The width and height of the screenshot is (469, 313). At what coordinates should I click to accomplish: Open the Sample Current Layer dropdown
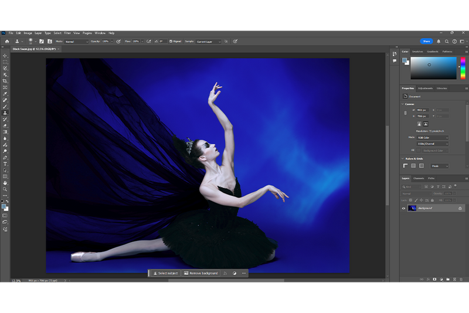pyautogui.click(x=209, y=42)
